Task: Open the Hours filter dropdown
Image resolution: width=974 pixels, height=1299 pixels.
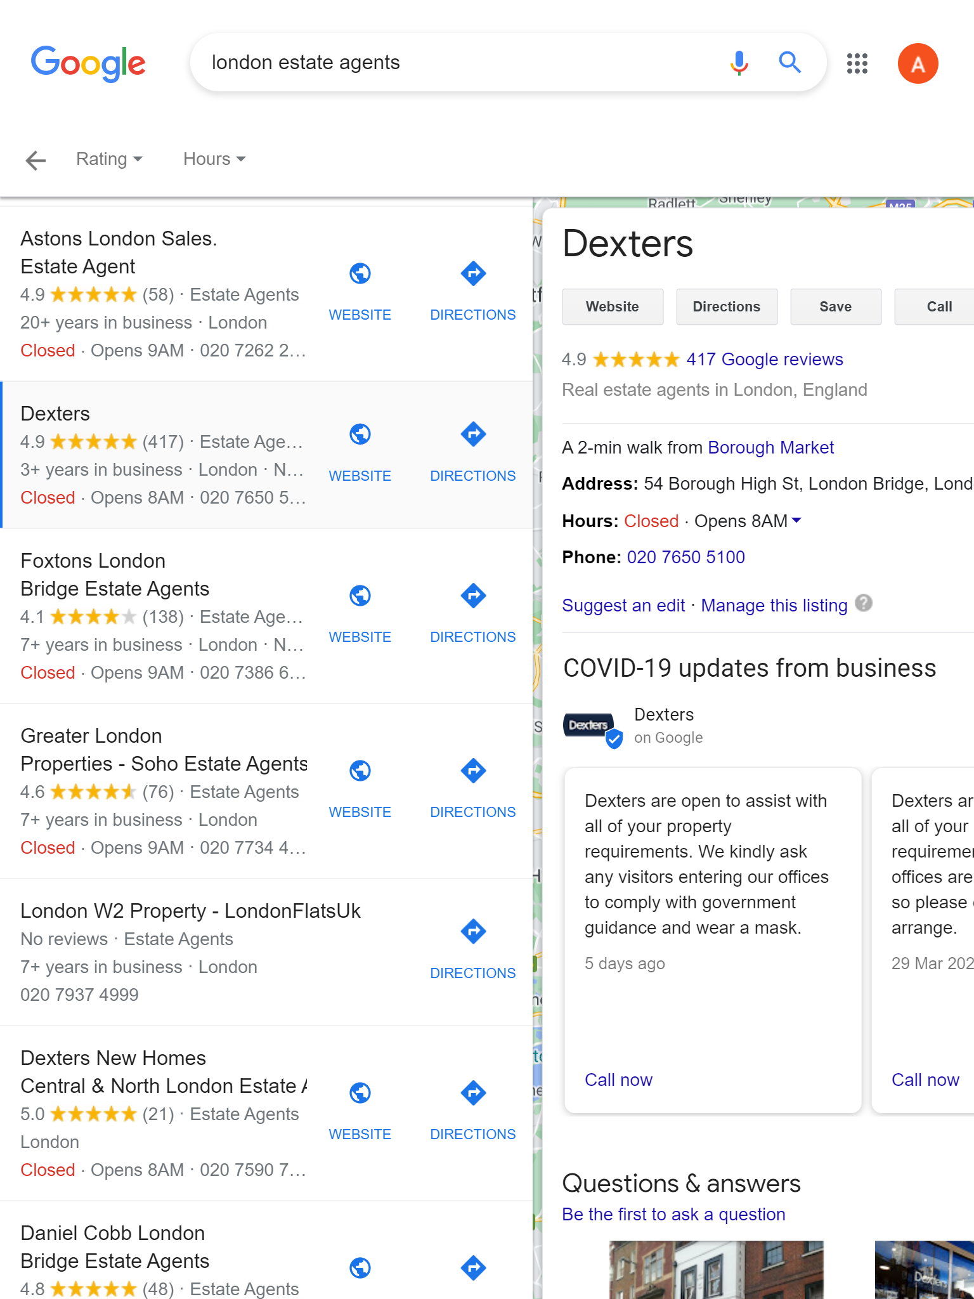Action: (x=214, y=159)
